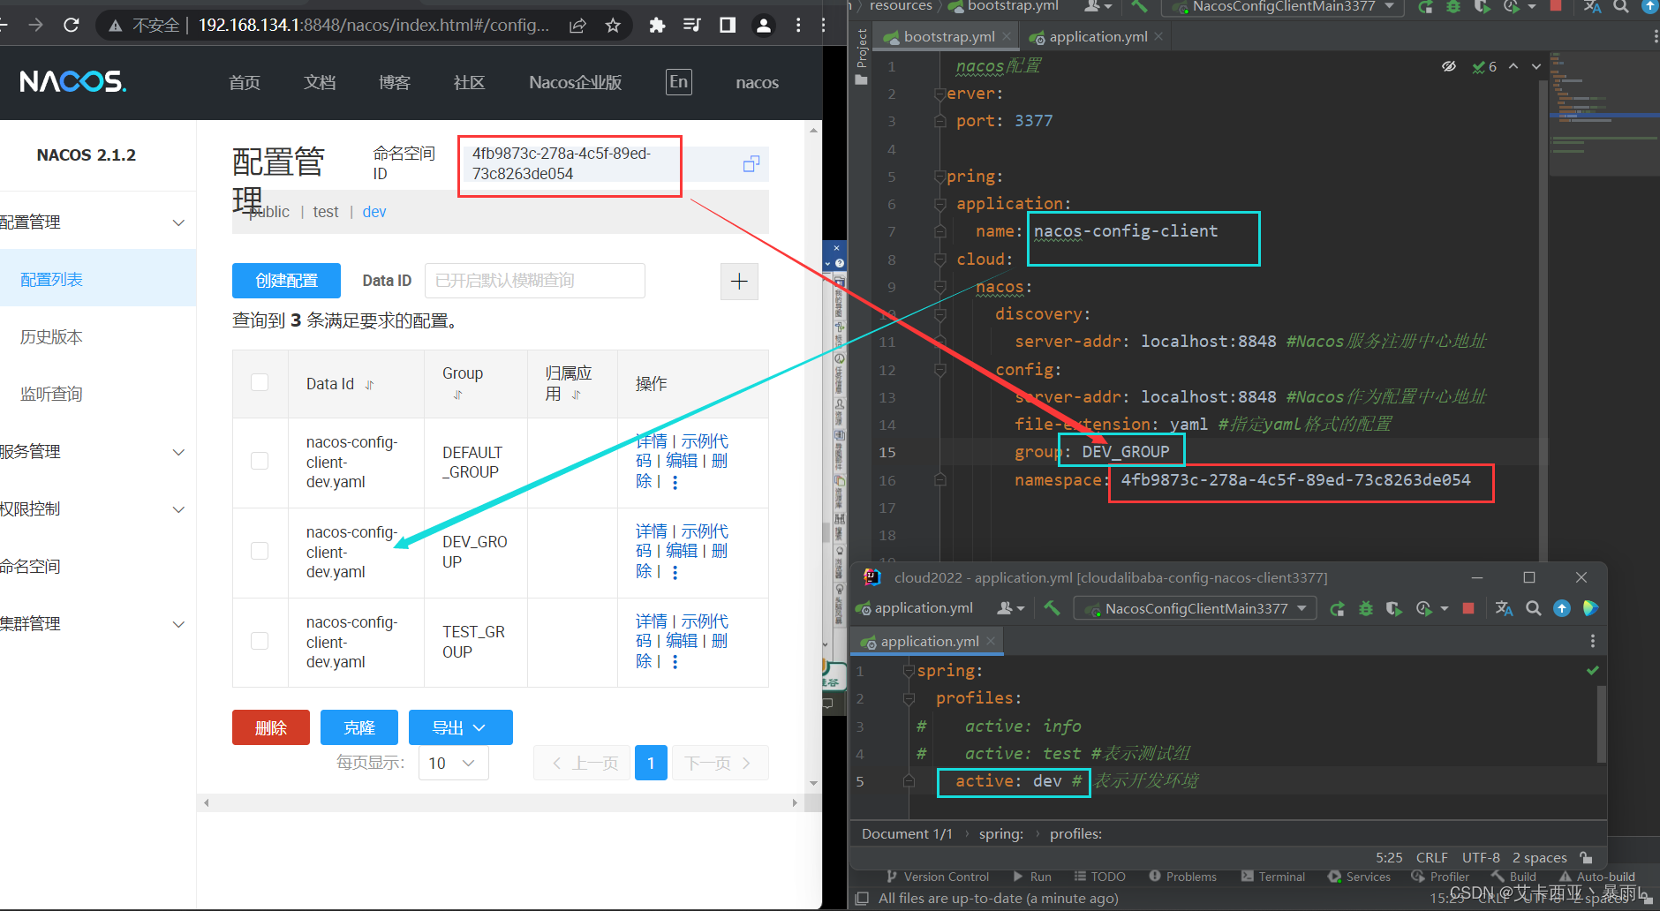Sort the table by Data Id
This screenshot has height=911, width=1660.
(x=369, y=385)
